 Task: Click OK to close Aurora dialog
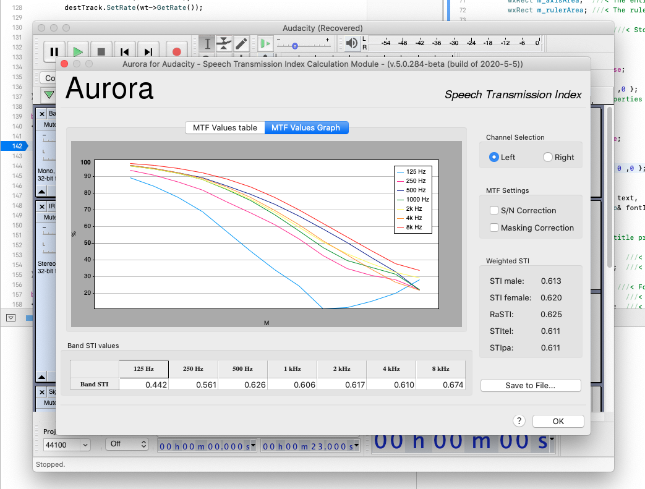click(x=558, y=421)
